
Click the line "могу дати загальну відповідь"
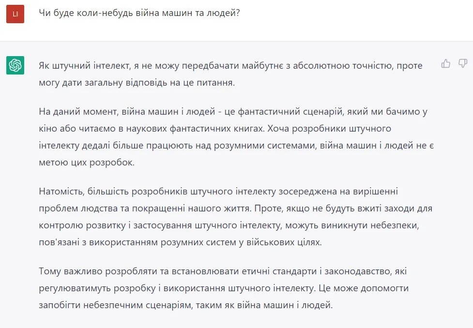(137, 83)
